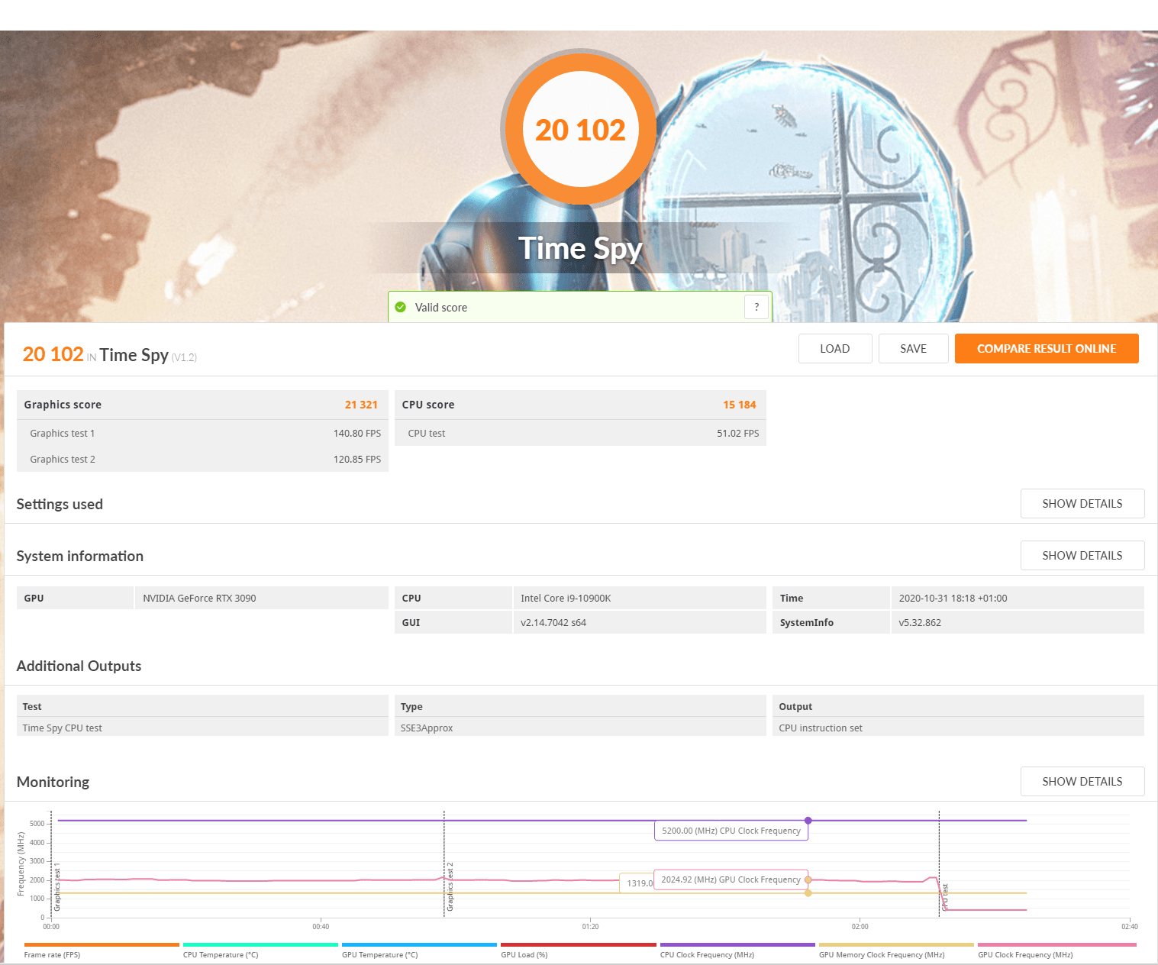The height and width of the screenshot is (965, 1158).
Task: Click the SAVE button
Action: coord(913,349)
